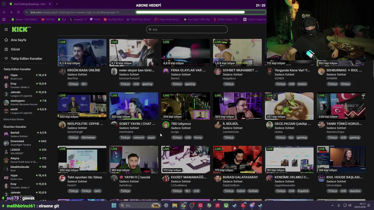This screenshot has width=374, height=210.
Task: Open BURASI GALATASARAY stream thumbnail
Action: [237, 160]
